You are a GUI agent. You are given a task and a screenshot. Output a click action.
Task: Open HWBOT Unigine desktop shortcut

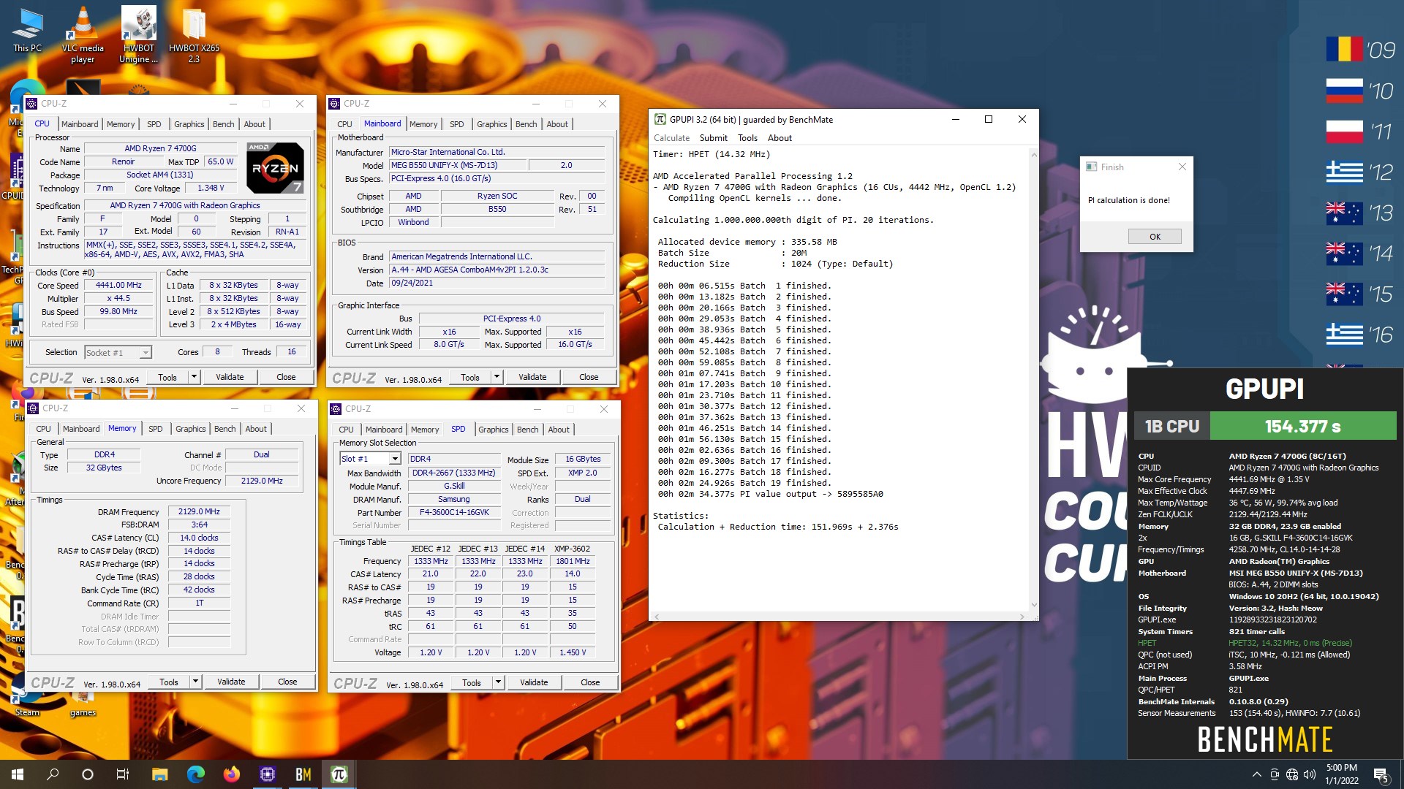click(x=138, y=35)
